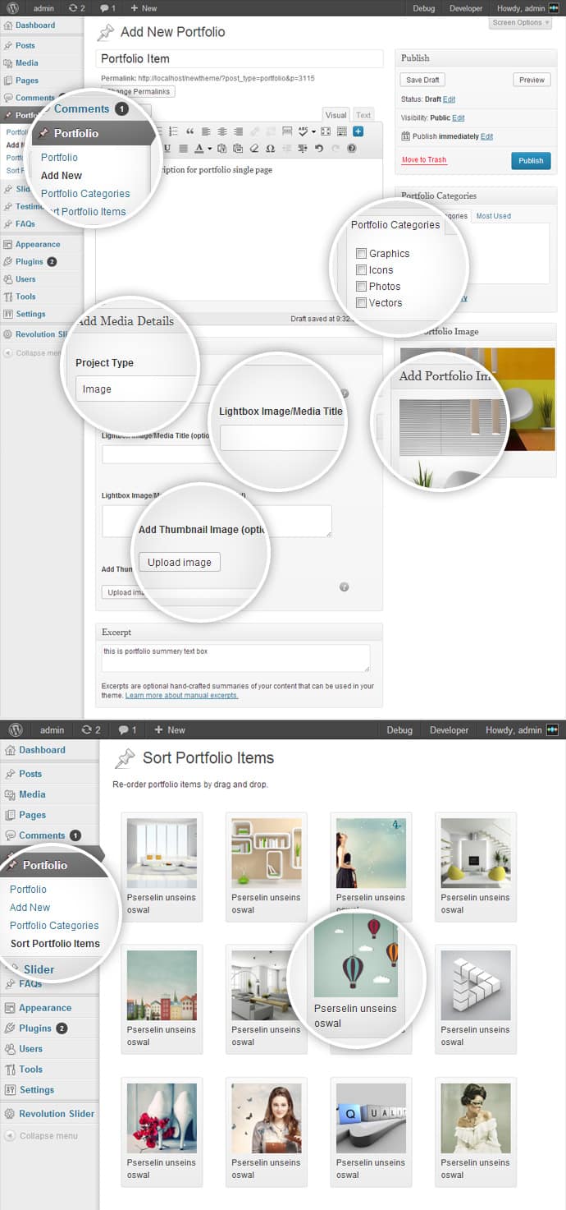Open the spellcheck ABC dropdown arrow
566x1210 pixels.
(x=313, y=131)
